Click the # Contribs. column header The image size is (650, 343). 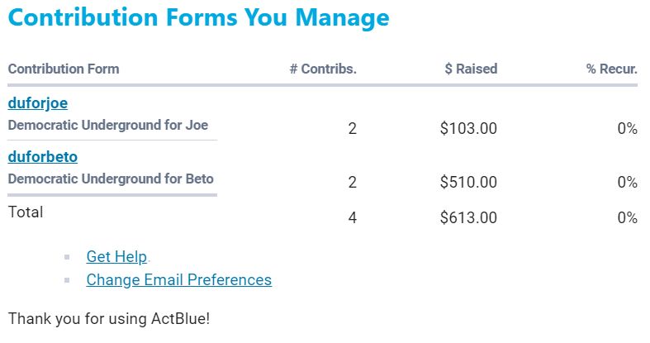323,69
